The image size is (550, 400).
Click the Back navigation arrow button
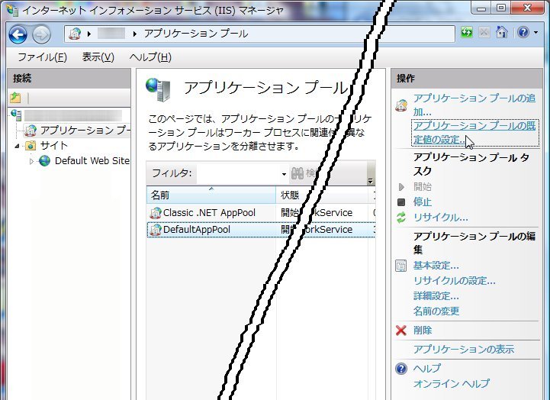coord(18,34)
